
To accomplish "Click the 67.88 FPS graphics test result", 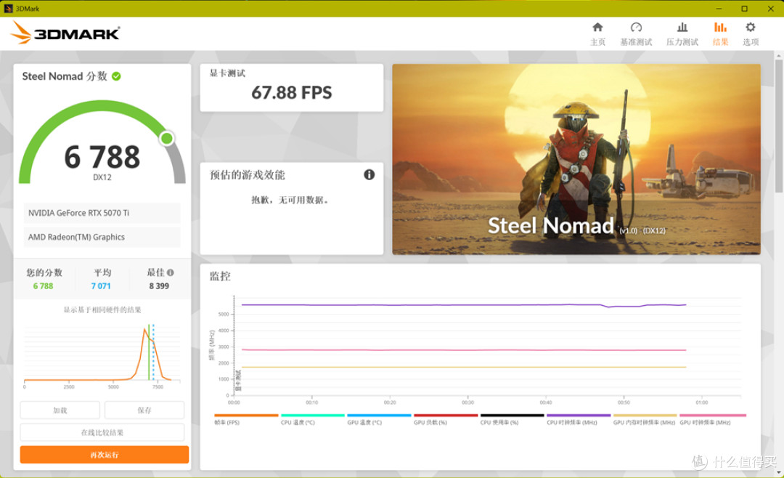I will pyautogui.click(x=292, y=92).
